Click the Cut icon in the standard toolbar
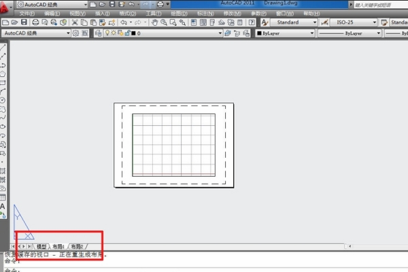Screen dimensions: 408x272 [75, 22]
